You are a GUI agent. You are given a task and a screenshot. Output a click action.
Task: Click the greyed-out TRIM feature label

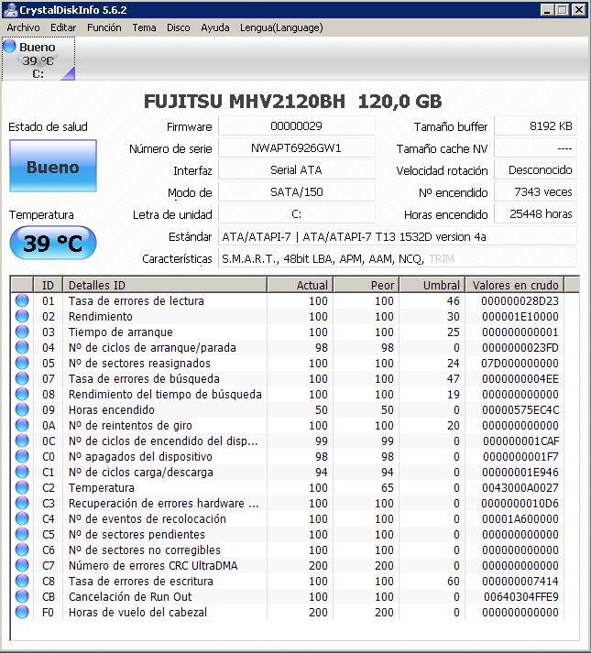[x=442, y=259]
